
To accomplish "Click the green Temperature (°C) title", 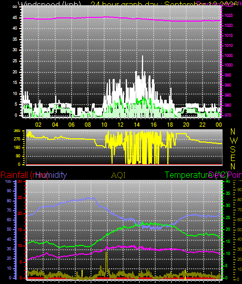I will [196, 175].
